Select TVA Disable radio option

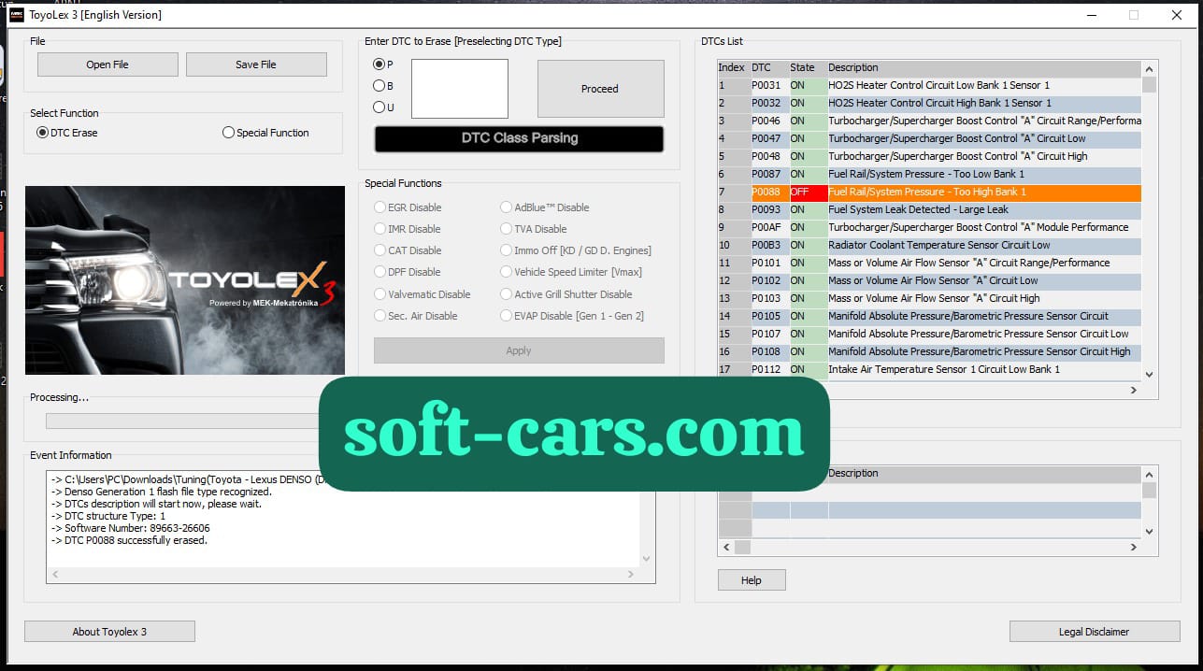point(534,229)
